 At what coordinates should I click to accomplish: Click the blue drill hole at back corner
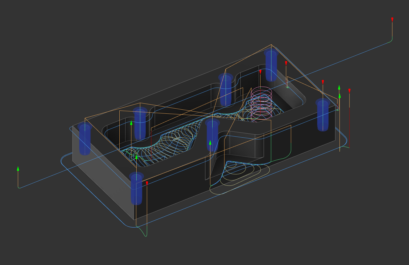click(x=271, y=66)
